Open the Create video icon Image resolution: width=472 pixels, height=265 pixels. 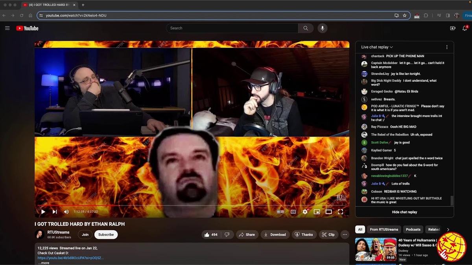(453, 28)
